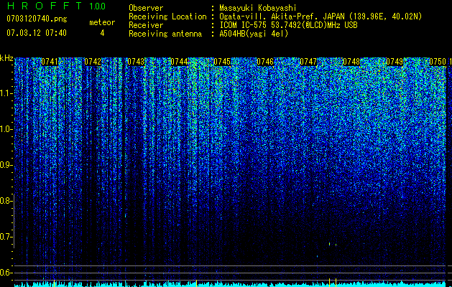Select the observer name Masayuki Kobayashi

[x=258, y=8]
